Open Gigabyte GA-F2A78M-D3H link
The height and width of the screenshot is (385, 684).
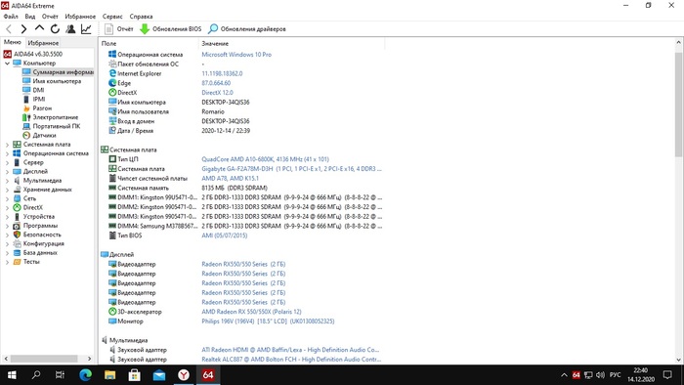pos(291,169)
